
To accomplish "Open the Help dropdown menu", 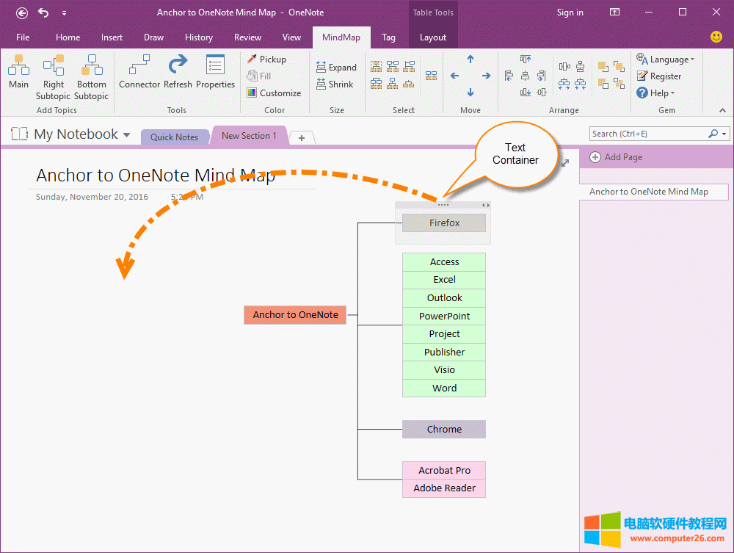I will [655, 93].
